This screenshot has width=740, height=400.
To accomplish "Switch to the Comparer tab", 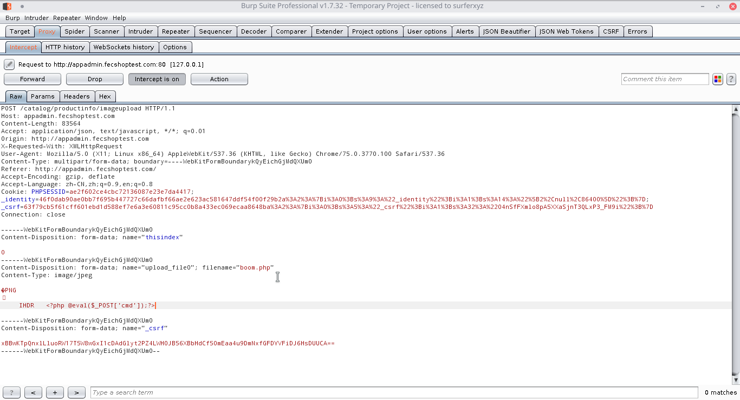I will pyautogui.click(x=291, y=31).
